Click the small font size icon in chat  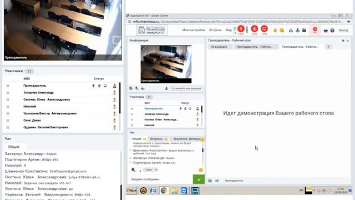(139, 170)
